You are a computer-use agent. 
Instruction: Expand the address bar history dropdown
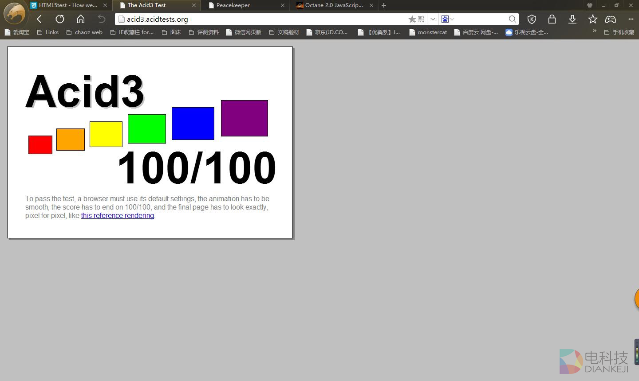[433, 19]
